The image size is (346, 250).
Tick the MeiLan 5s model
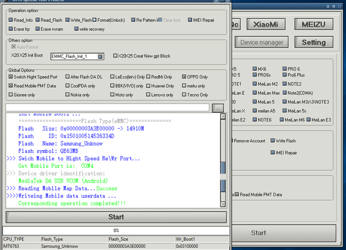pos(284,110)
